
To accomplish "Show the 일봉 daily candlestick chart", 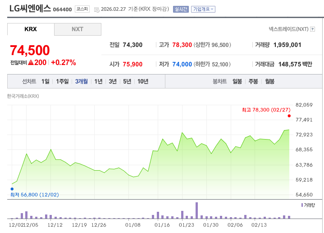I will (x=237, y=81).
